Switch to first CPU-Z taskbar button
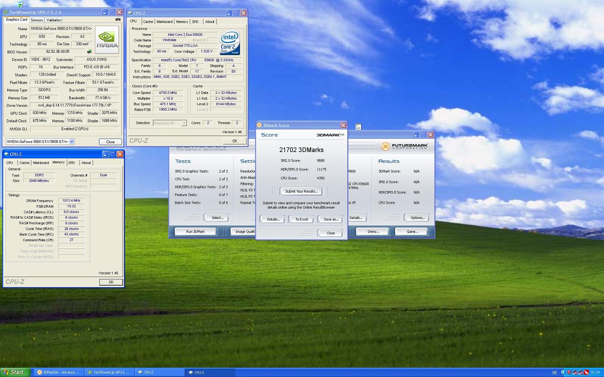Screen dimensions: 604x377 [x=159, y=372]
